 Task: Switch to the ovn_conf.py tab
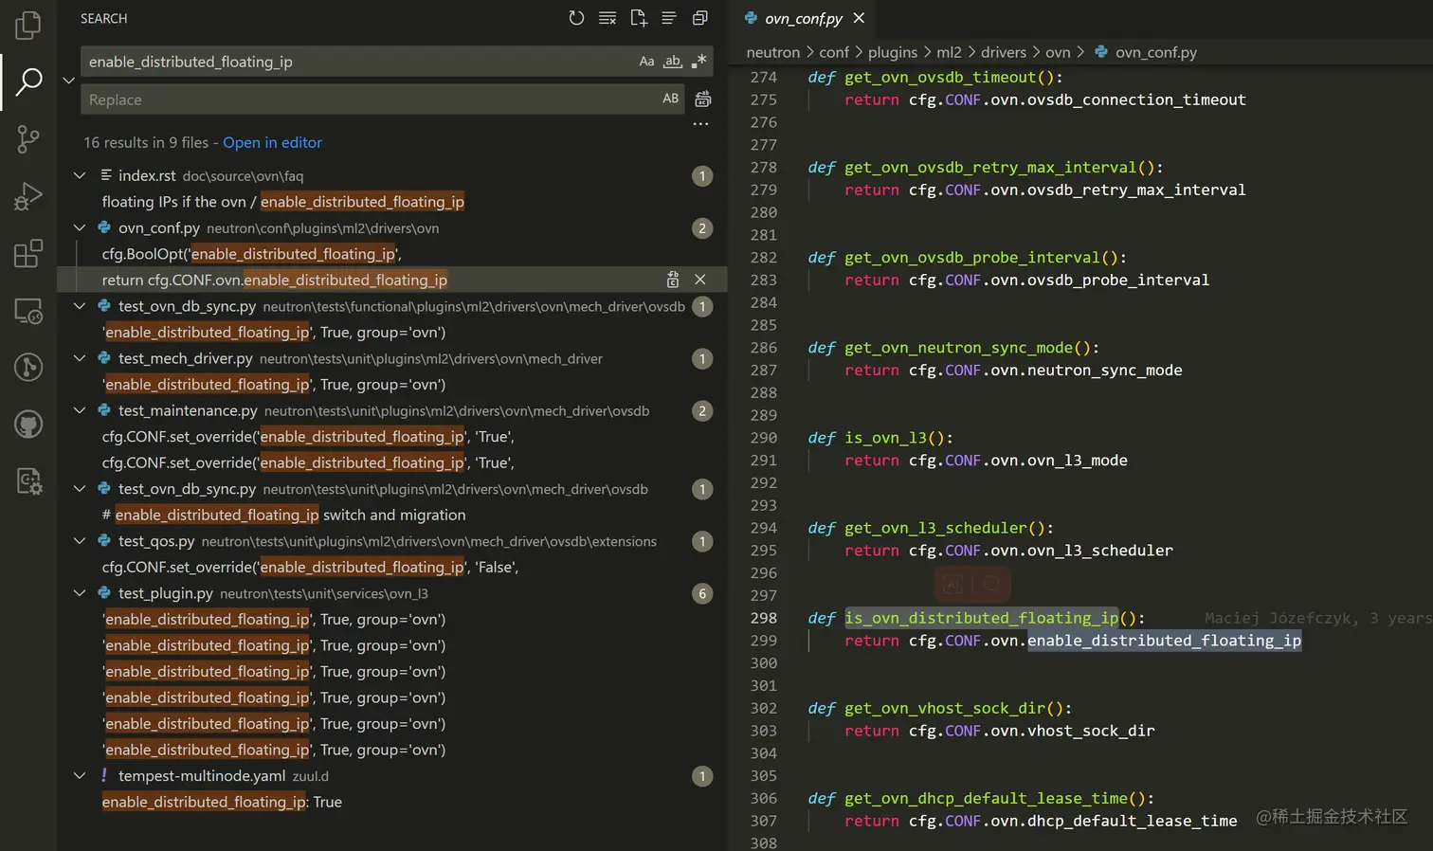point(803,18)
